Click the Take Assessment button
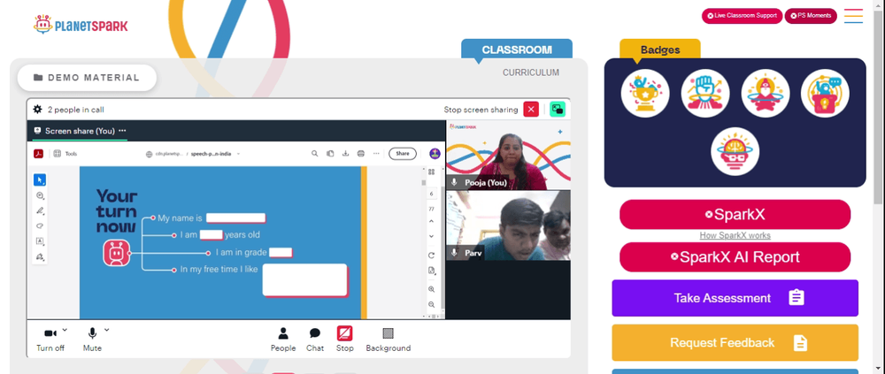 pyautogui.click(x=735, y=298)
